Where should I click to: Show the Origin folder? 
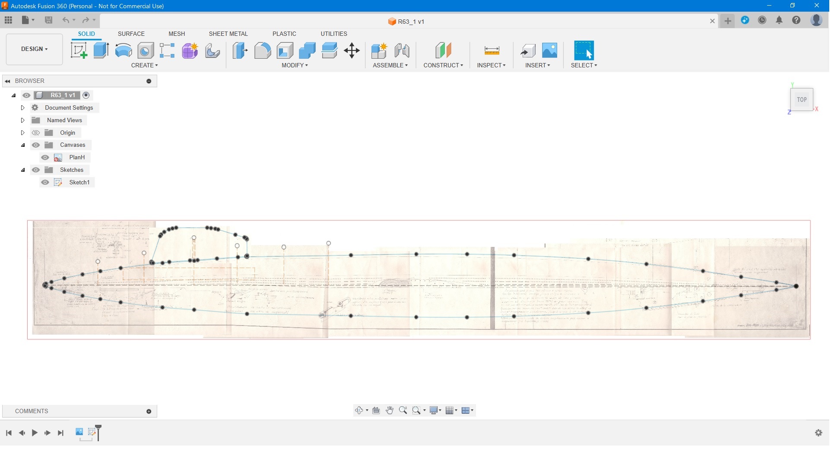(x=36, y=133)
